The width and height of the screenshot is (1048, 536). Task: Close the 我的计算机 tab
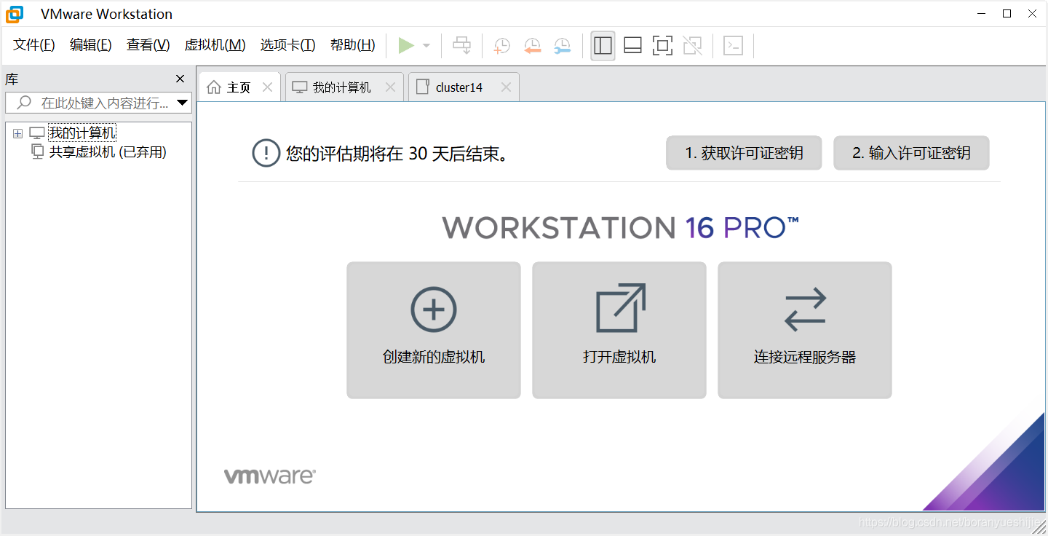click(390, 87)
